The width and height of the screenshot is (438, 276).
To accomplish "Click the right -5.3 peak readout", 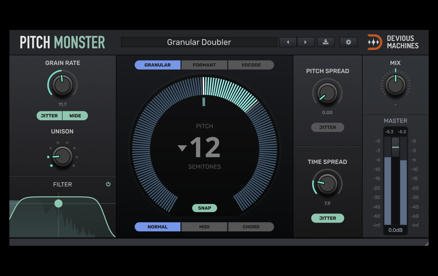I will [x=402, y=132].
